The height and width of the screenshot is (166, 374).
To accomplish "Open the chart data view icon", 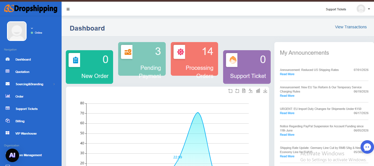I will [x=244, y=91].
